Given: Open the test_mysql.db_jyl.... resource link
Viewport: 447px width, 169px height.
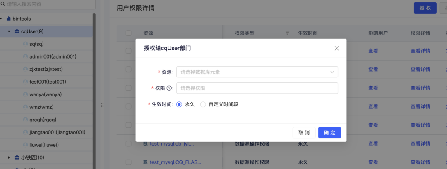Looking at the screenshot, I should point(172,144).
